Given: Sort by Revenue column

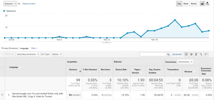Looking at the screenshot, I should (x=188, y=71).
